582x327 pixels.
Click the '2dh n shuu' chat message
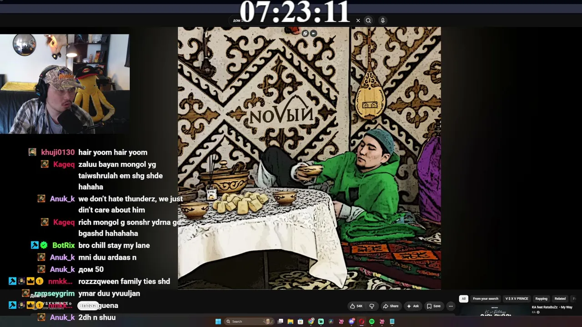tap(97, 317)
